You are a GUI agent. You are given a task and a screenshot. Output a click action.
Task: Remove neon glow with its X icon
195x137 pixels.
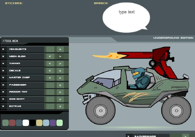click(3, 56)
